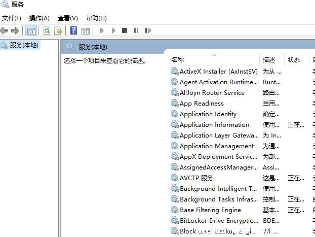The width and height of the screenshot is (315, 237).
Task: Click the 路由... description of AllJoyn Router
Action: 271,93
